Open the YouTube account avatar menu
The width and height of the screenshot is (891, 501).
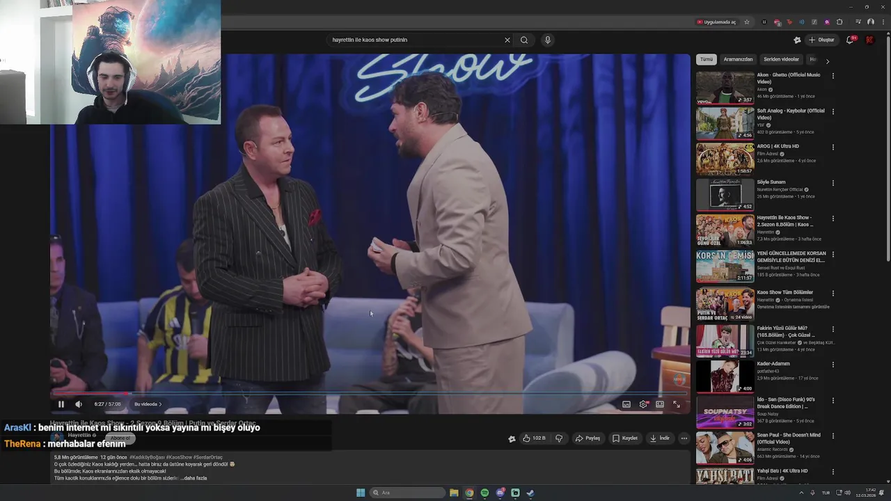click(869, 40)
